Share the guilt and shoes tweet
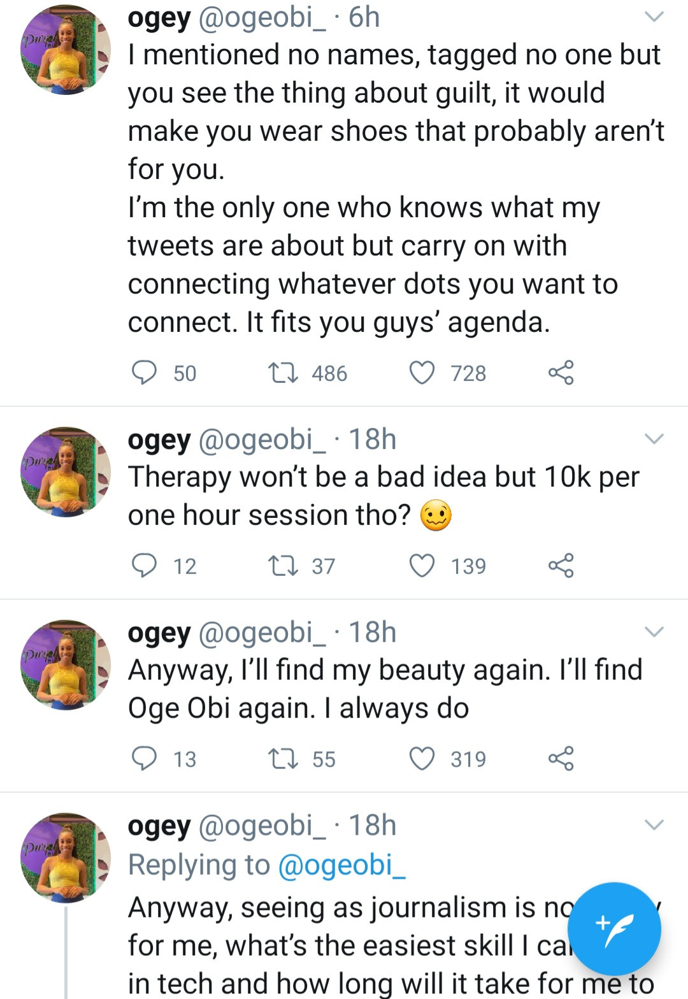The width and height of the screenshot is (688, 999). pyautogui.click(x=561, y=373)
